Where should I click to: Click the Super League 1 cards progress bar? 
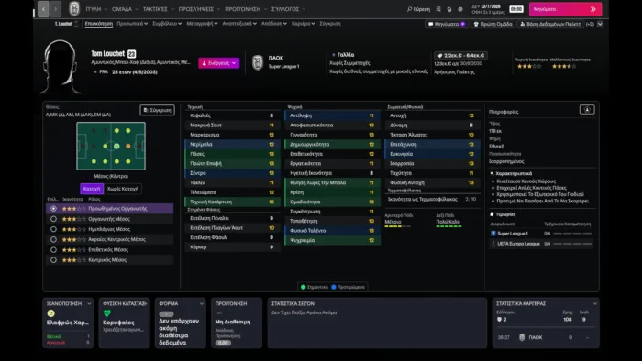pyautogui.click(x=572, y=234)
